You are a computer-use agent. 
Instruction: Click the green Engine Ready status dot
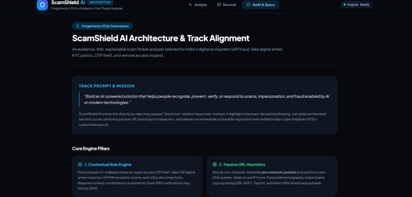coord(345,5)
